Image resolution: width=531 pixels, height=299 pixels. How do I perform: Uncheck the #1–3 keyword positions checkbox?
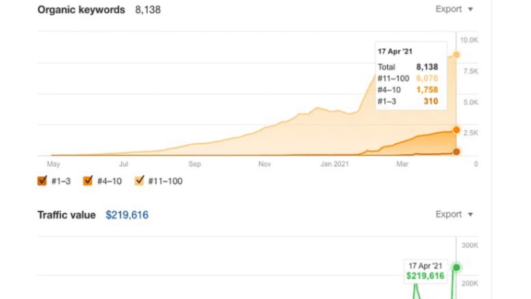pyautogui.click(x=43, y=181)
